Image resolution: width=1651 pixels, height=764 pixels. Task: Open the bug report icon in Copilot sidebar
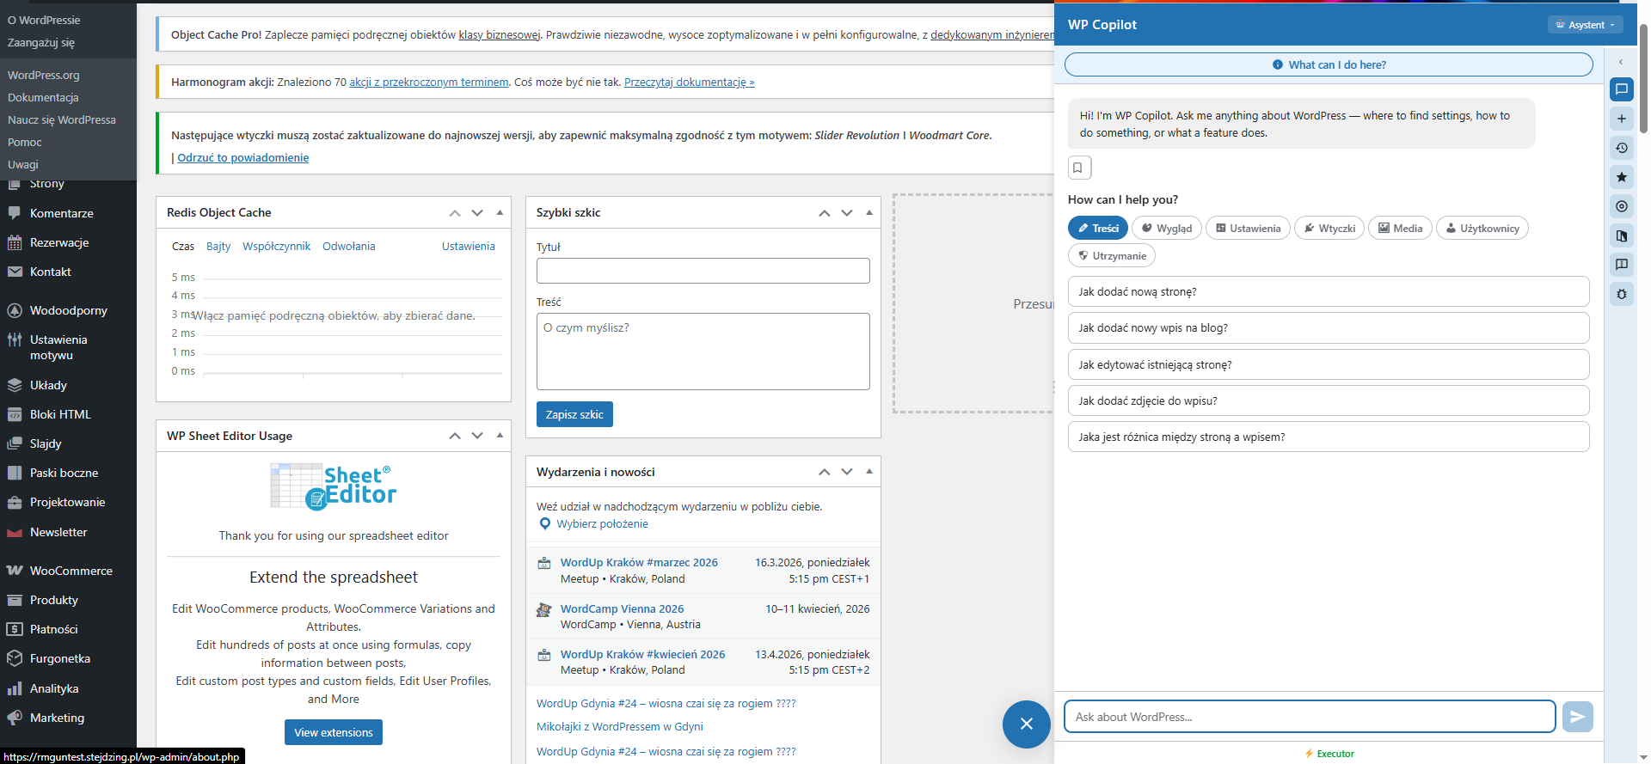point(1621,294)
